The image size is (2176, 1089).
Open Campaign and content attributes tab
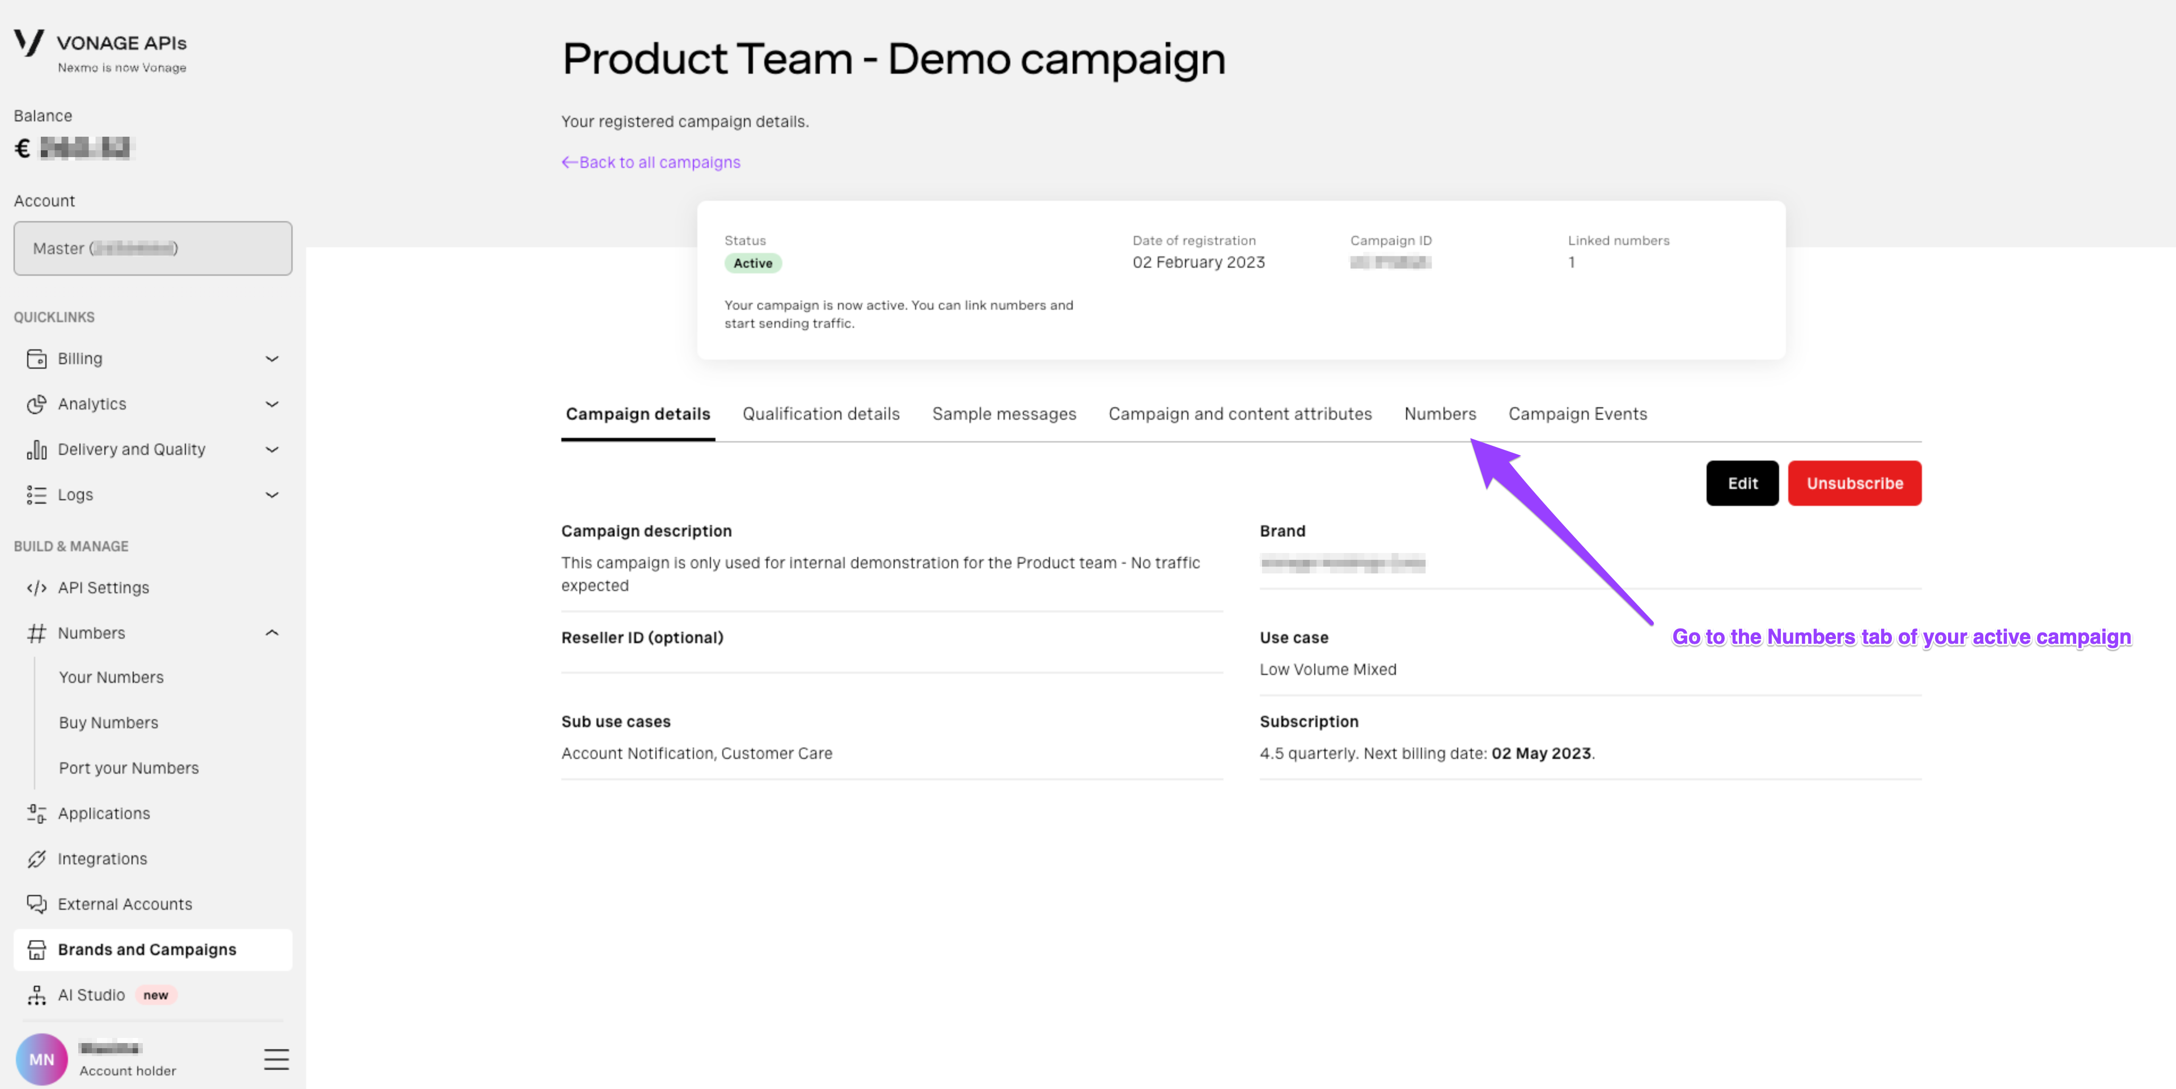[x=1240, y=414]
